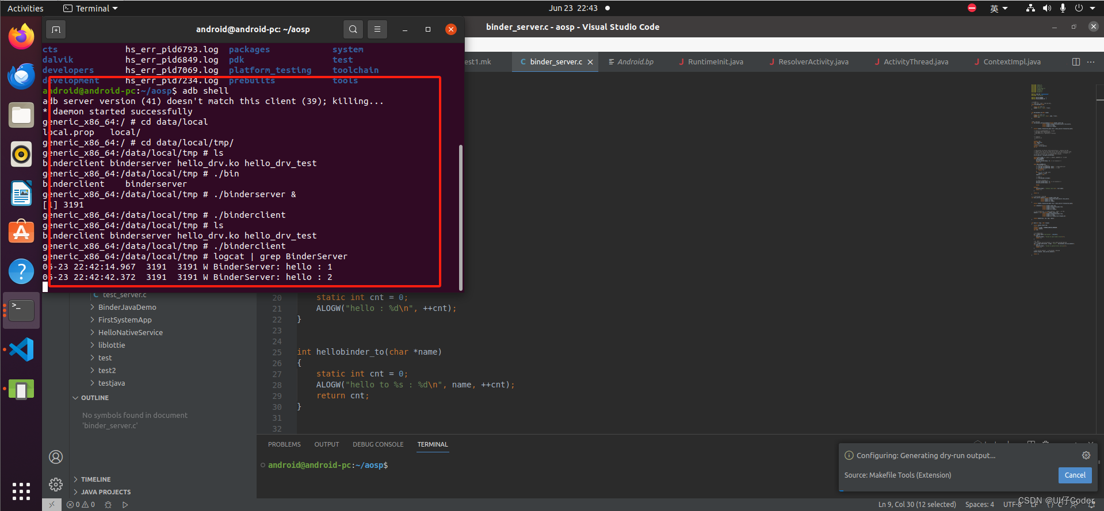Open the OUTPUT panel tab
The image size is (1104, 511).
click(327, 444)
